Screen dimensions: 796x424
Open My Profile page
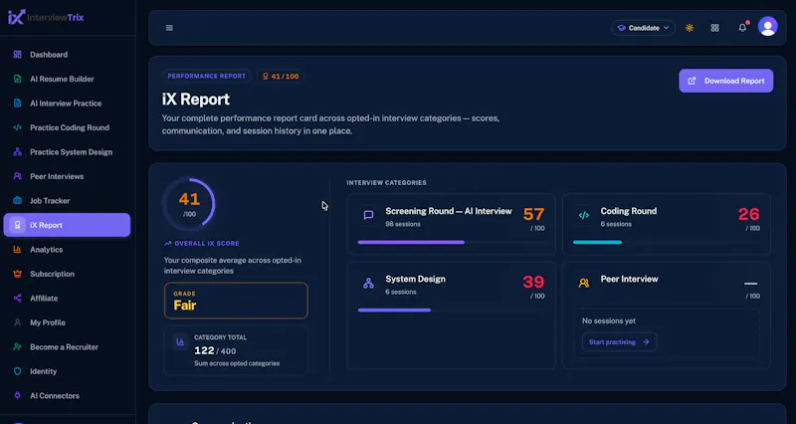coord(67,322)
